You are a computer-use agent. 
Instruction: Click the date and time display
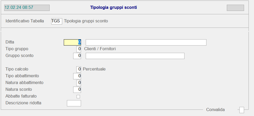(x=27, y=8)
